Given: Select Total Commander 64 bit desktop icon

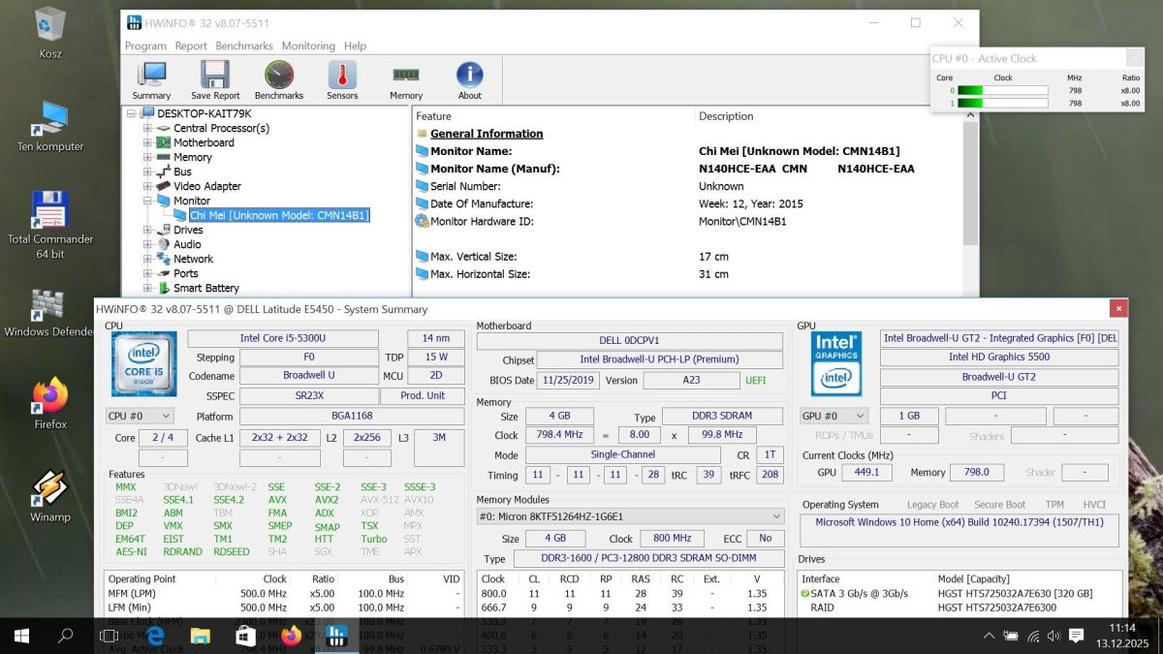Looking at the screenshot, I should (50, 225).
